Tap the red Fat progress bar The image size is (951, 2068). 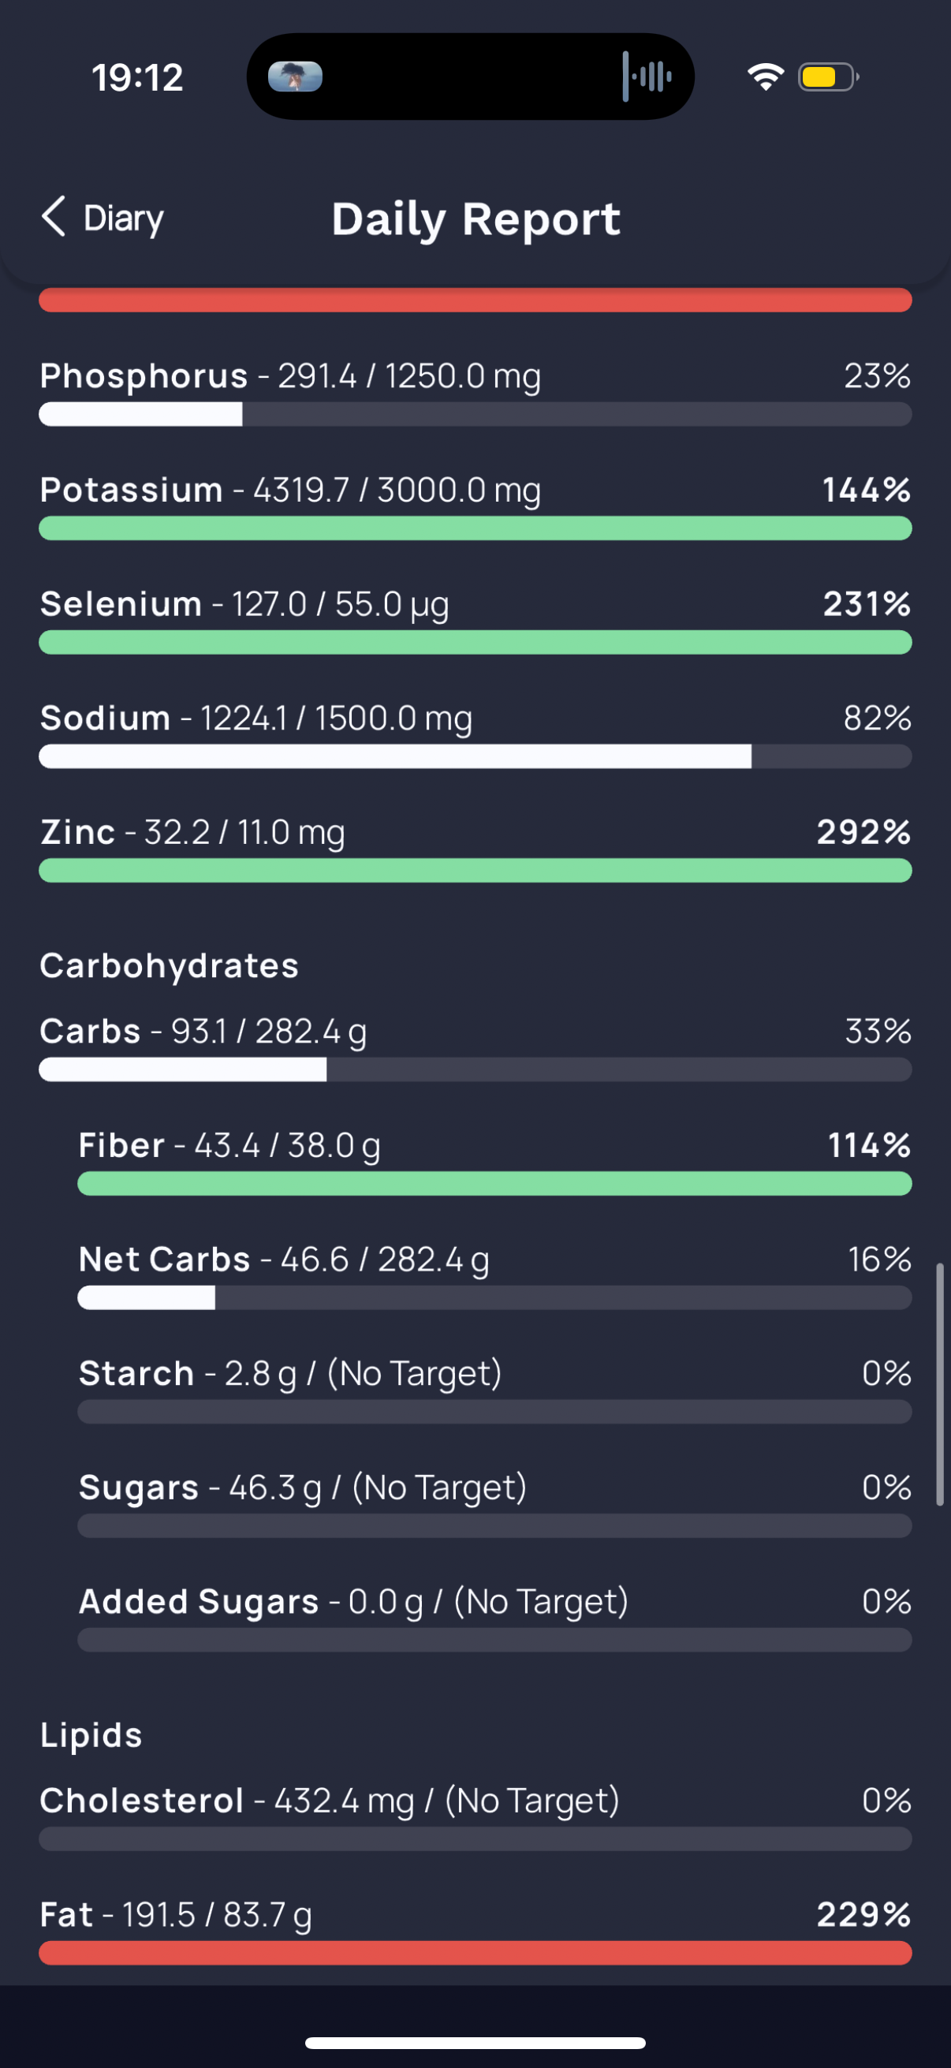tap(475, 1952)
